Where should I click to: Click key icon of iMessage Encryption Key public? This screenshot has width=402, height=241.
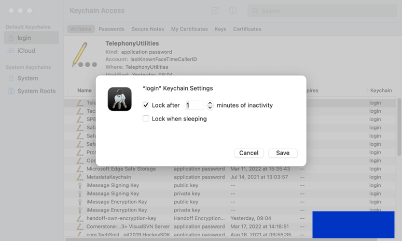[x=80, y=202]
